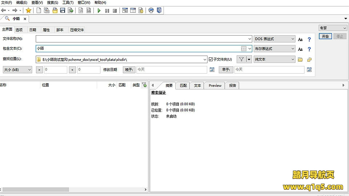Click the favorites star icon in toolbar

click(x=28, y=11)
